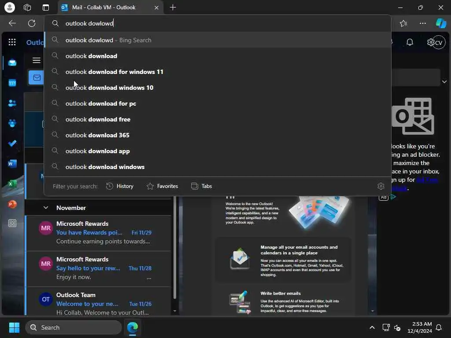Open Groups in Outlook sidebar
Screen dimensions: 451x338
click(12, 123)
